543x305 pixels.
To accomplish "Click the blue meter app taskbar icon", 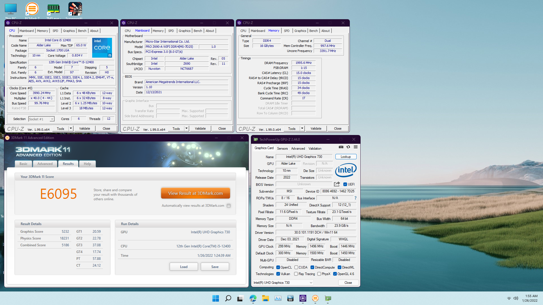I will click(290, 298).
